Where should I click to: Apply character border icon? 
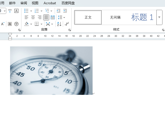(x=16, y=11)
